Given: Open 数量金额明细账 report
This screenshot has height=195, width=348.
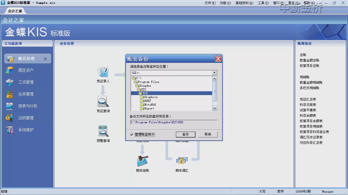Looking at the screenshot, I should (311, 83).
